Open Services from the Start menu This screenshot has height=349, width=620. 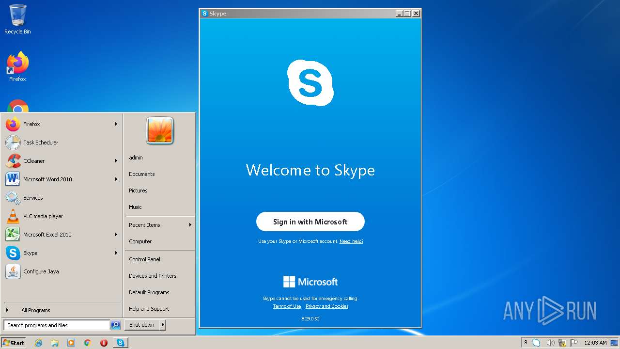coord(62,198)
